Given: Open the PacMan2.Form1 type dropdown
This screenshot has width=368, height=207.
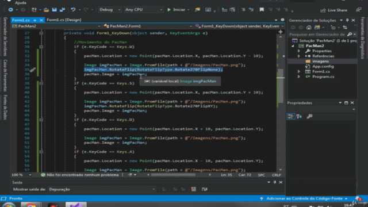Looking at the screenshot, I should click(148, 26).
